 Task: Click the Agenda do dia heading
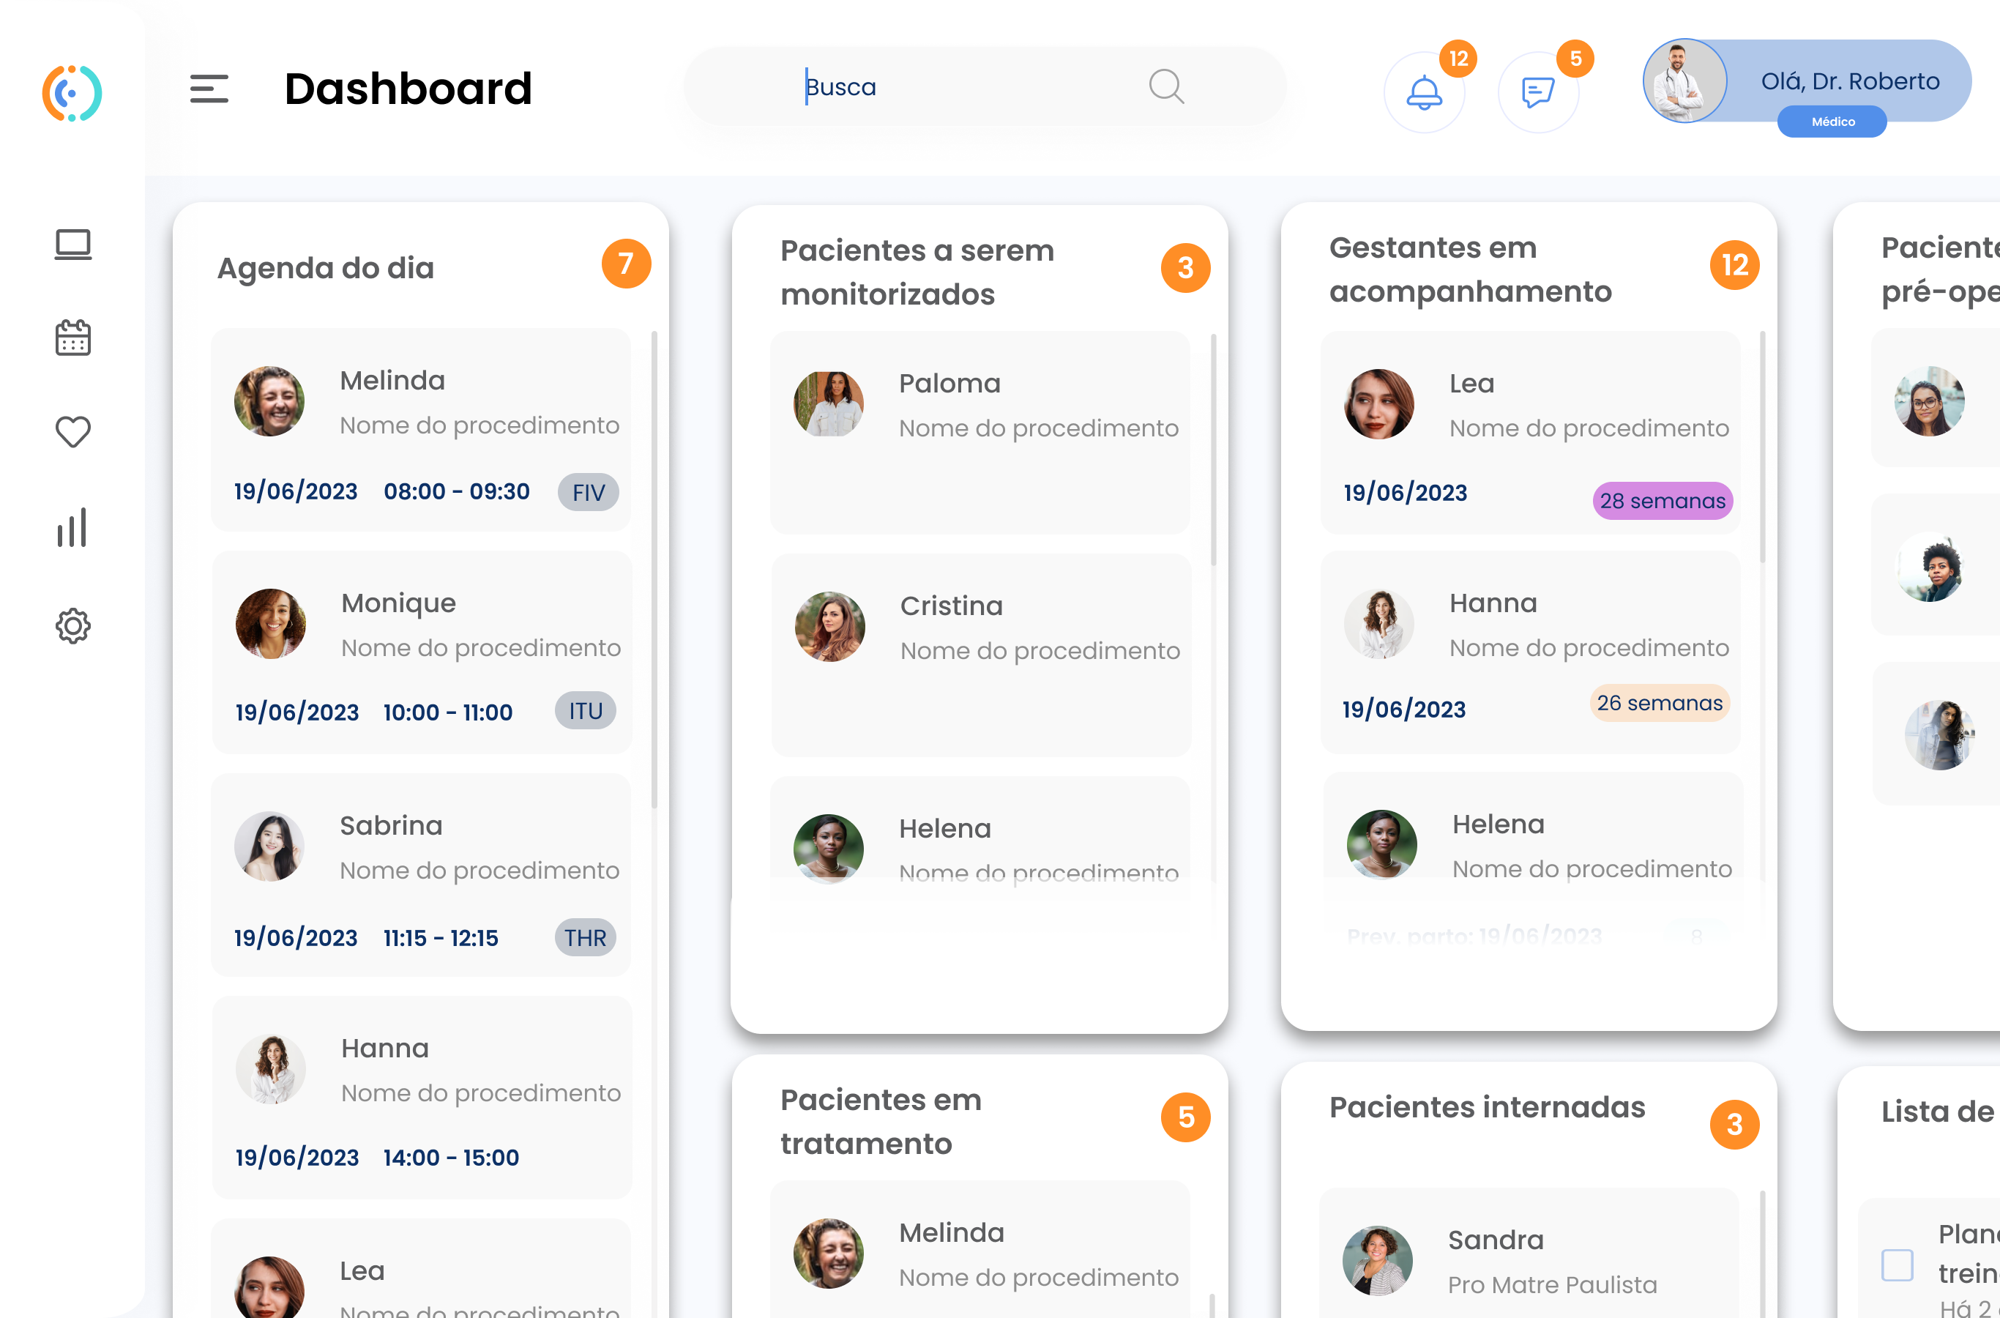click(x=325, y=268)
